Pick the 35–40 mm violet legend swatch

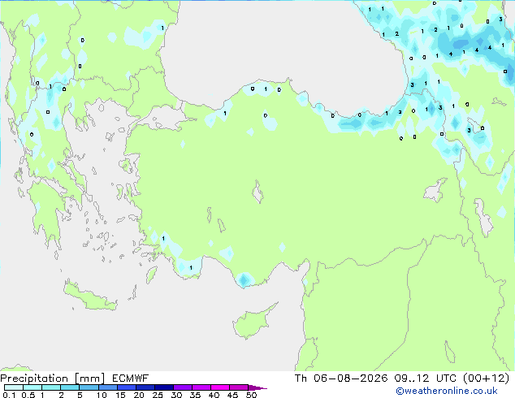[x=201, y=387]
